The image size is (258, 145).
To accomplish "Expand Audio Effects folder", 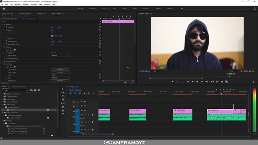I will (2, 99).
